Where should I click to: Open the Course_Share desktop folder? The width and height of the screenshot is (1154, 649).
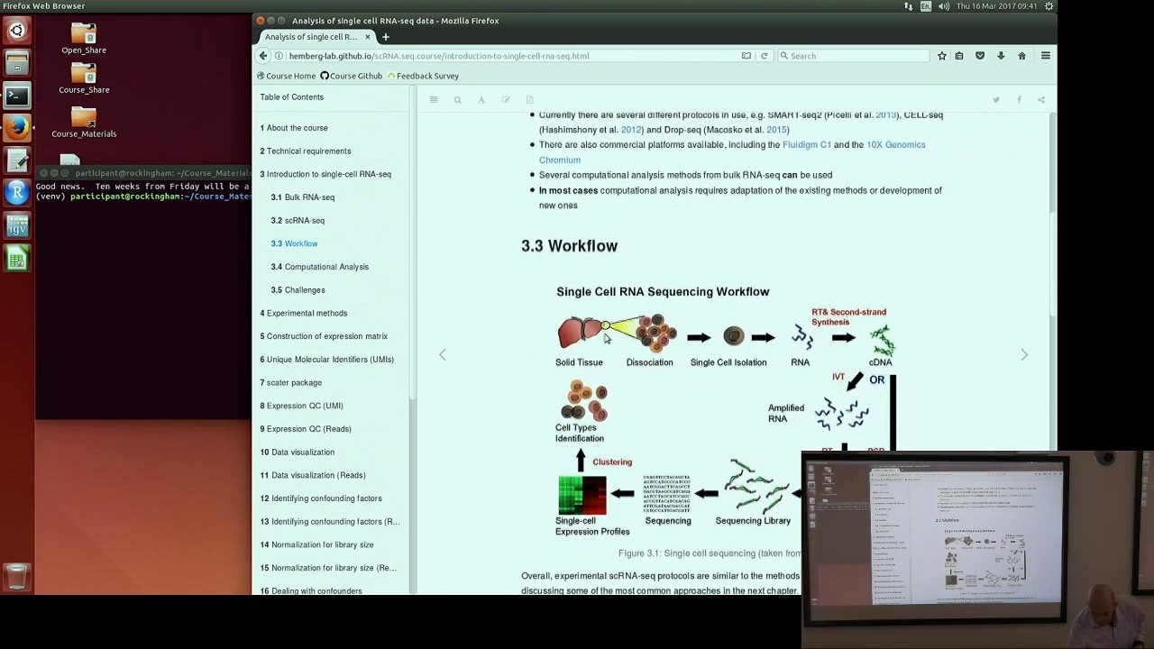coord(84,78)
